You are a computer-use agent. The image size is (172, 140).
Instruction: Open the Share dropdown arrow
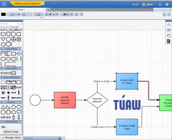coord(155,4)
